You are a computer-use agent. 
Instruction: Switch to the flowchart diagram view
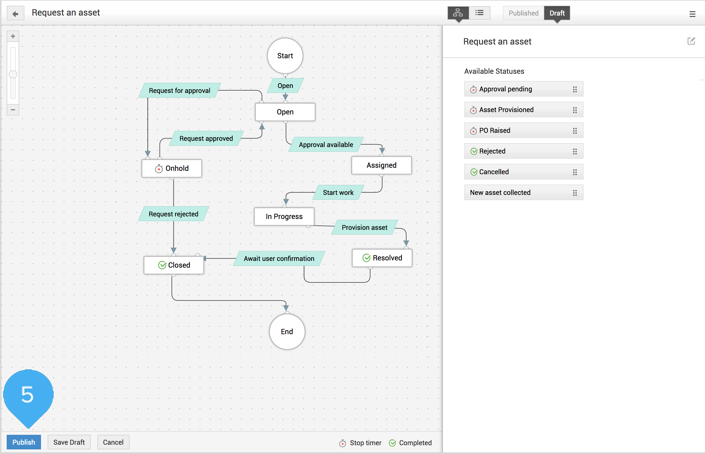[458, 13]
